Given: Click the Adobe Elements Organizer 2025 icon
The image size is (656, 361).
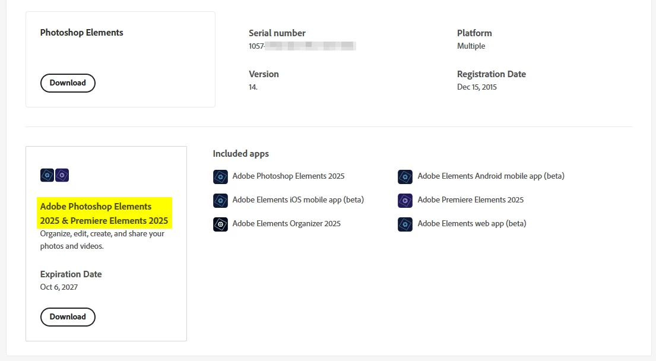Looking at the screenshot, I should click(x=220, y=224).
